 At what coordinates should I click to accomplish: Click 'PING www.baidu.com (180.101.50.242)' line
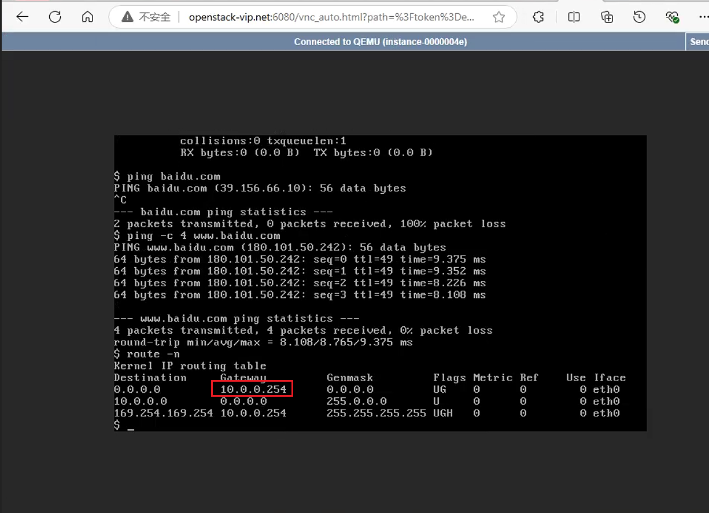tap(280, 248)
